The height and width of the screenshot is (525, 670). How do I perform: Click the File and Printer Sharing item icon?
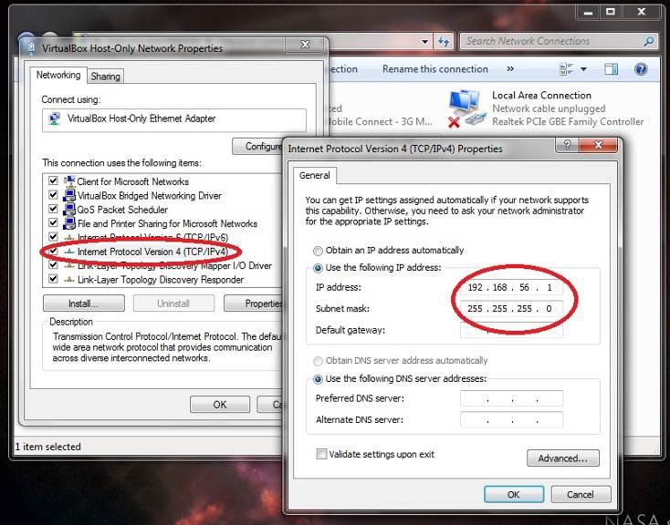click(69, 223)
